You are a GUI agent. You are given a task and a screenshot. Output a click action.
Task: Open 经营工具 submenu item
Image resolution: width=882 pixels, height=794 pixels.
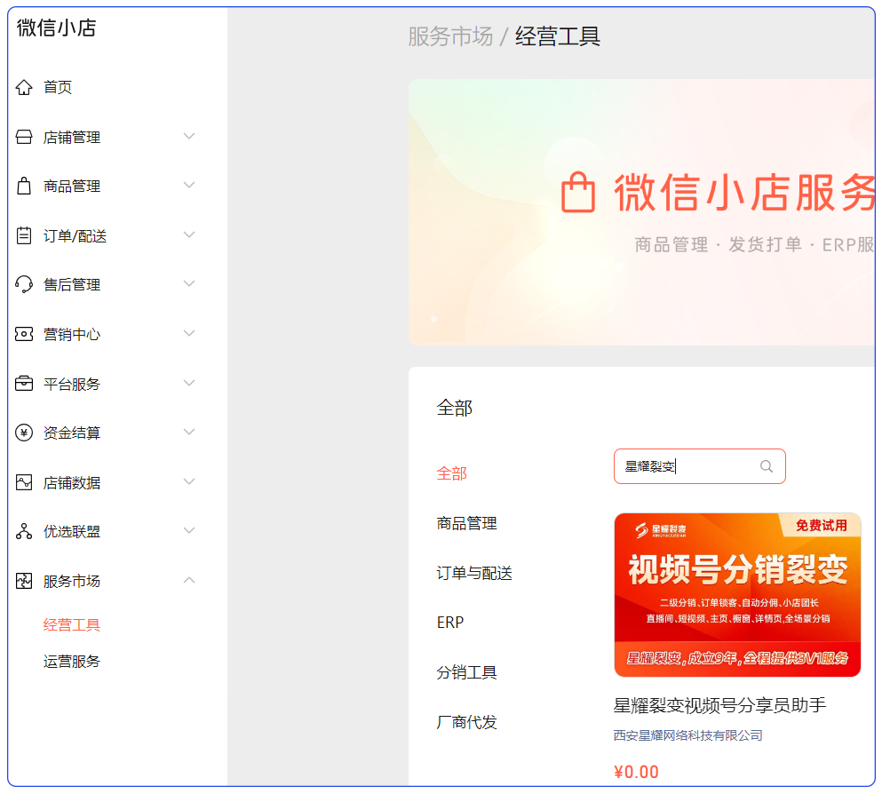71,624
